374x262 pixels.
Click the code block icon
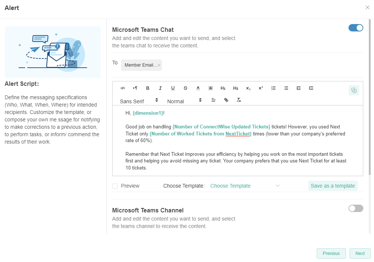coord(123,88)
